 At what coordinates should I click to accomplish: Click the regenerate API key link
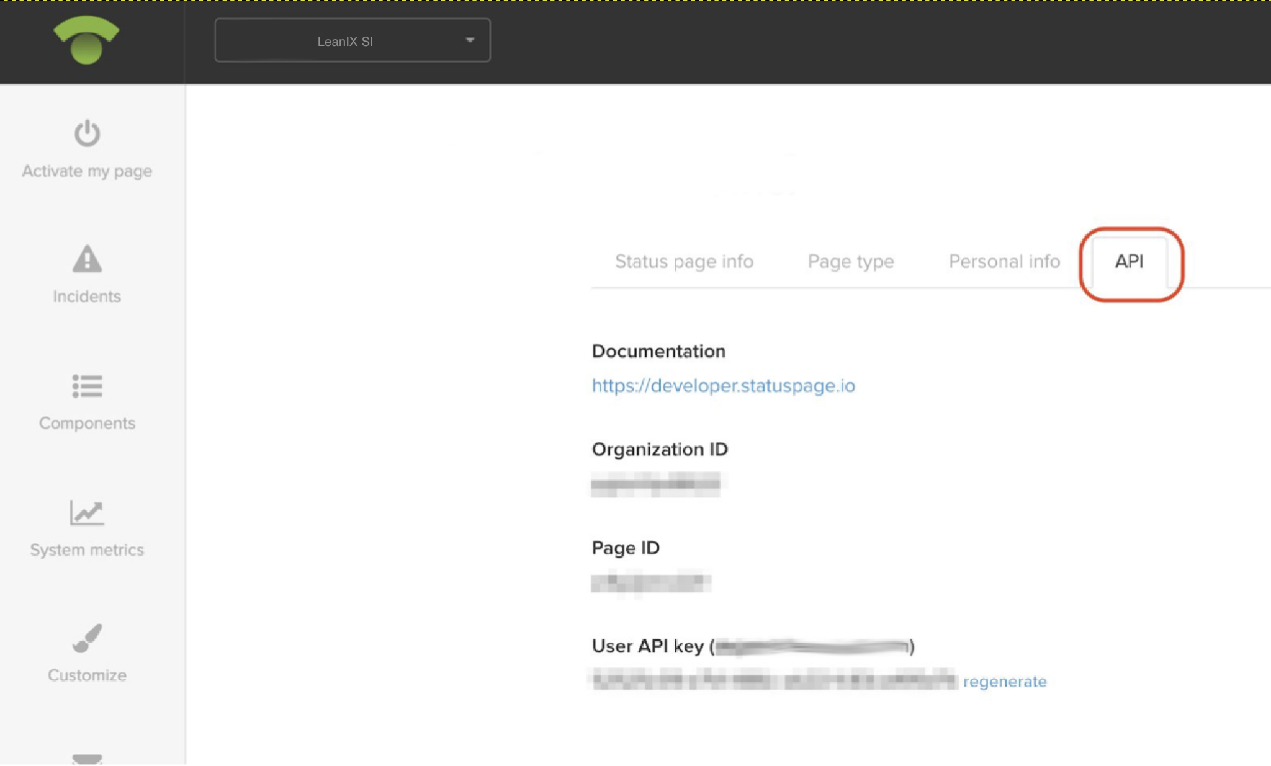[x=1005, y=682]
